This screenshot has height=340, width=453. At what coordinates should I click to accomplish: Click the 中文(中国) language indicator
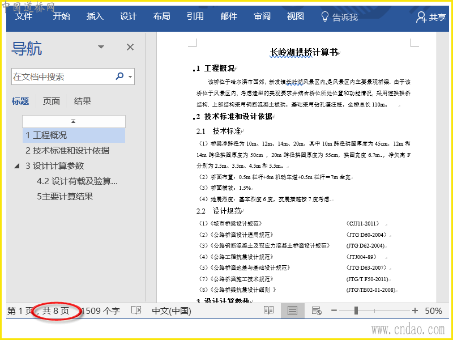pos(172,311)
